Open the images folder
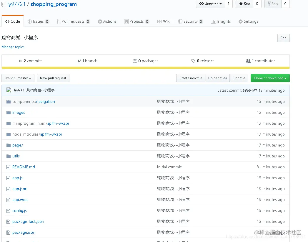The image size is (308, 242). click(x=19, y=113)
